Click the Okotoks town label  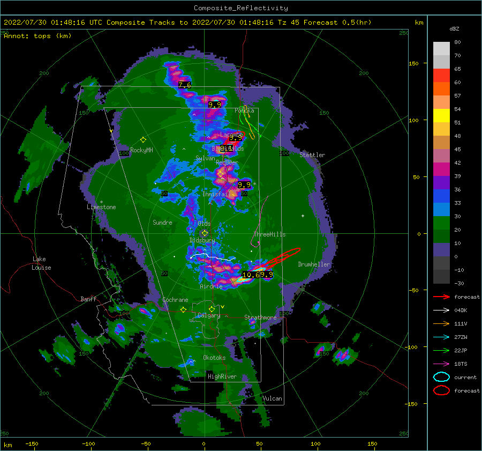pos(214,358)
